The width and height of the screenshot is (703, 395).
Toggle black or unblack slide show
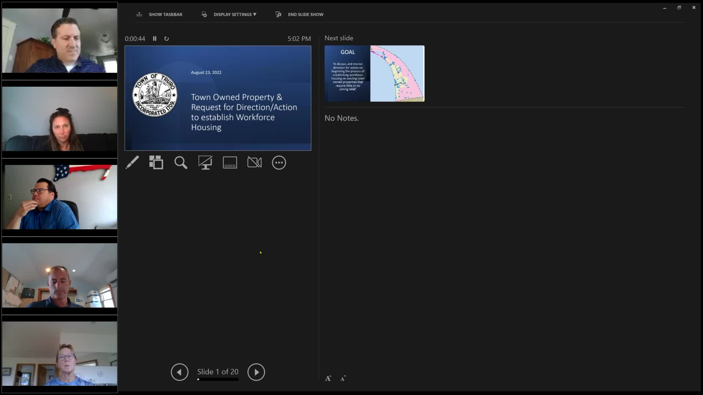[205, 162]
